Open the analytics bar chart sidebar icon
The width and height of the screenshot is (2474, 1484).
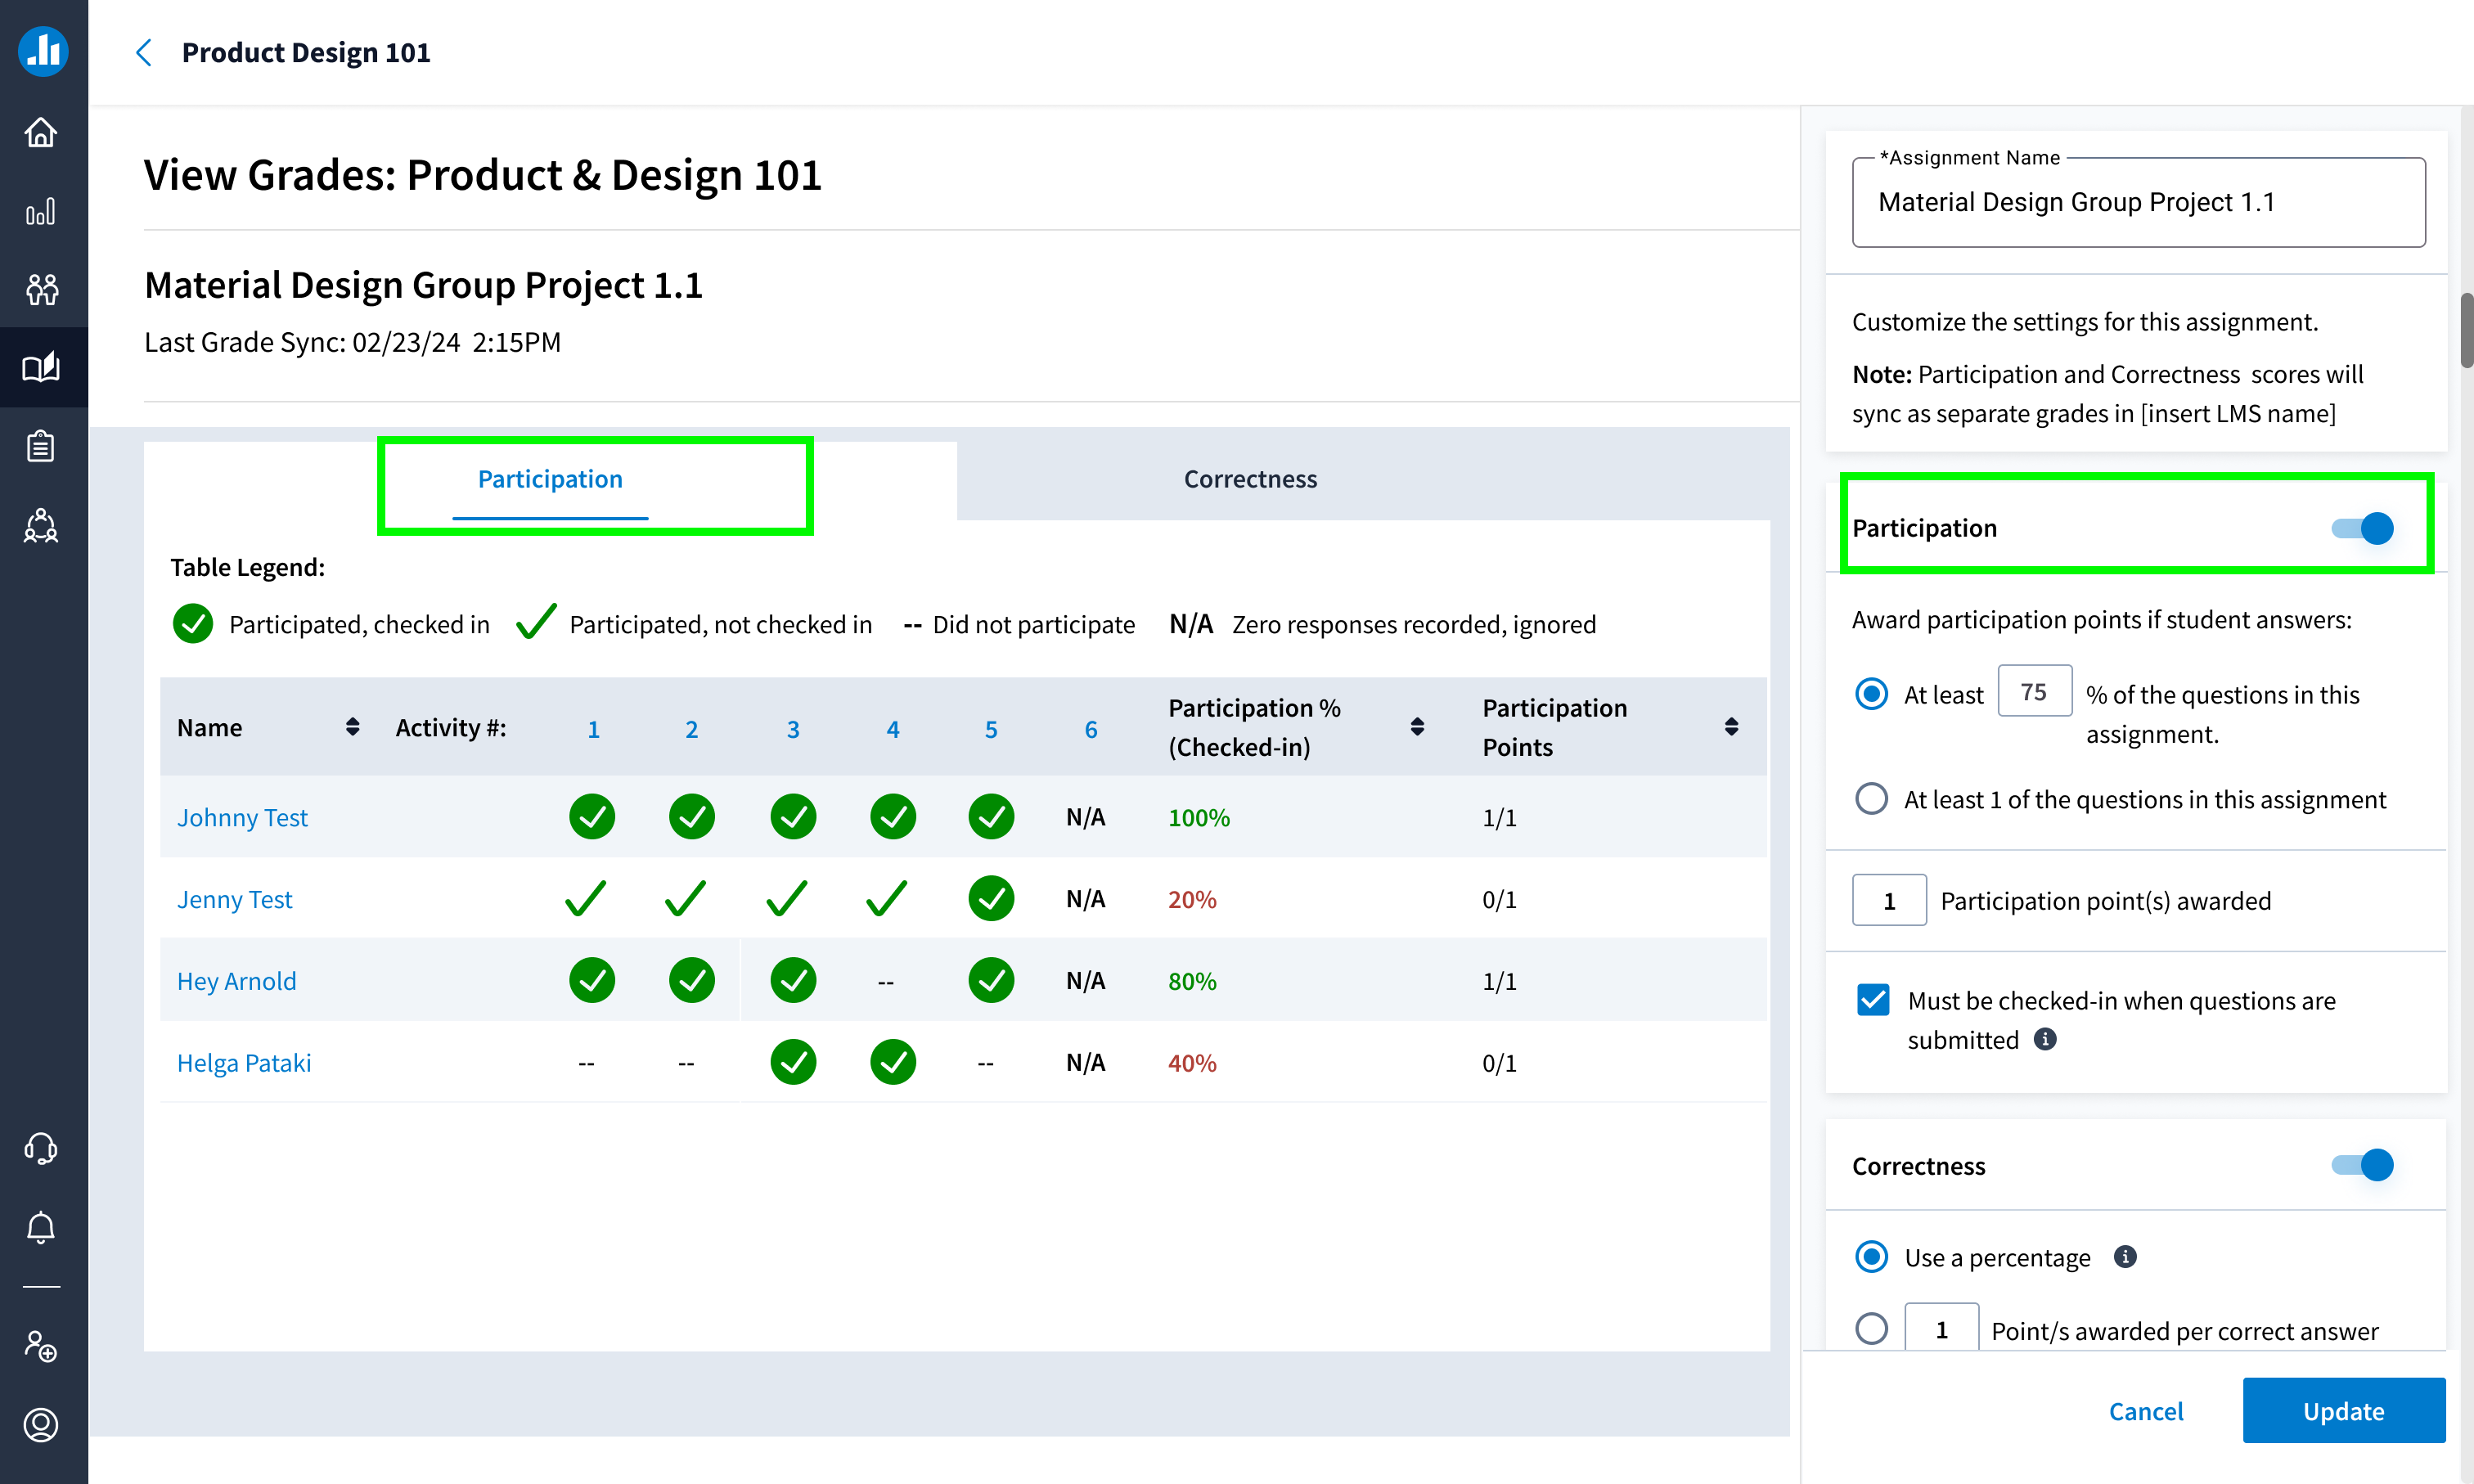41,211
